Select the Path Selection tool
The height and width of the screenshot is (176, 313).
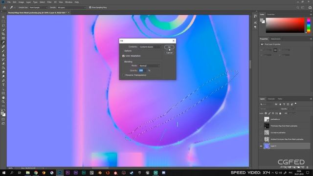click(x=3, y=89)
